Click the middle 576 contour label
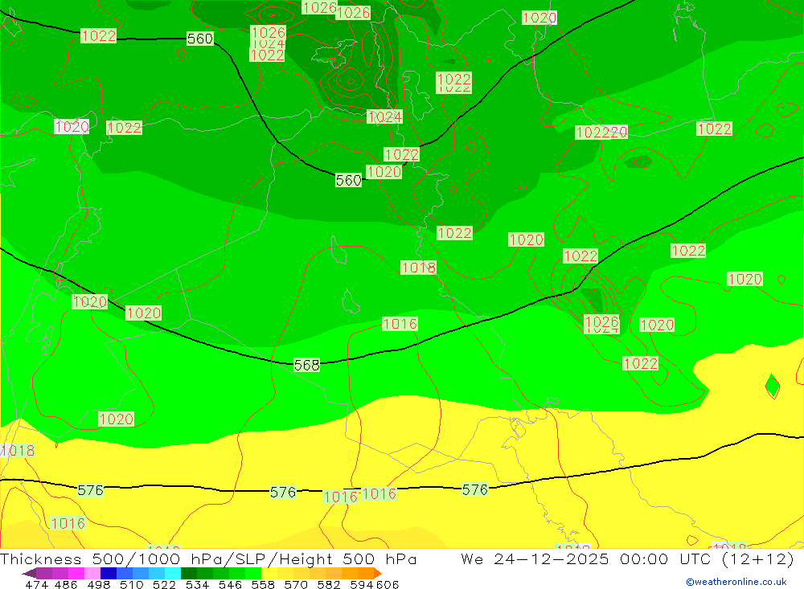The image size is (804, 589). (283, 493)
